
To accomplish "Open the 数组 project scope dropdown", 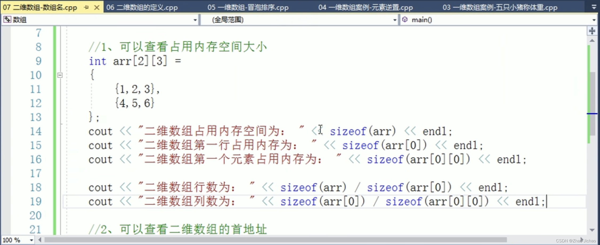I will coord(195,20).
